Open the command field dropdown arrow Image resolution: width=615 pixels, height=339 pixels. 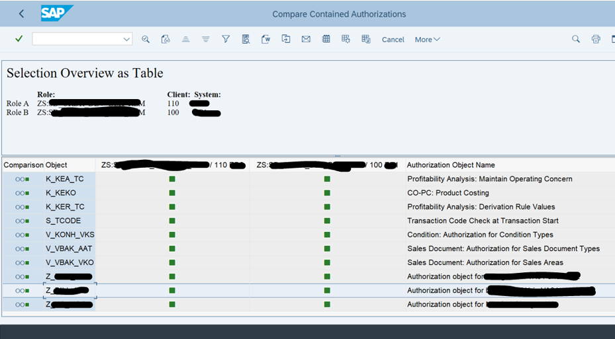pyautogui.click(x=126, y=40)
